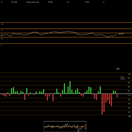Image resolution: width=132 pixels, height=132 pixels.
Task: Click the 30 level label on RSI axis
Action: pos(2,39)
